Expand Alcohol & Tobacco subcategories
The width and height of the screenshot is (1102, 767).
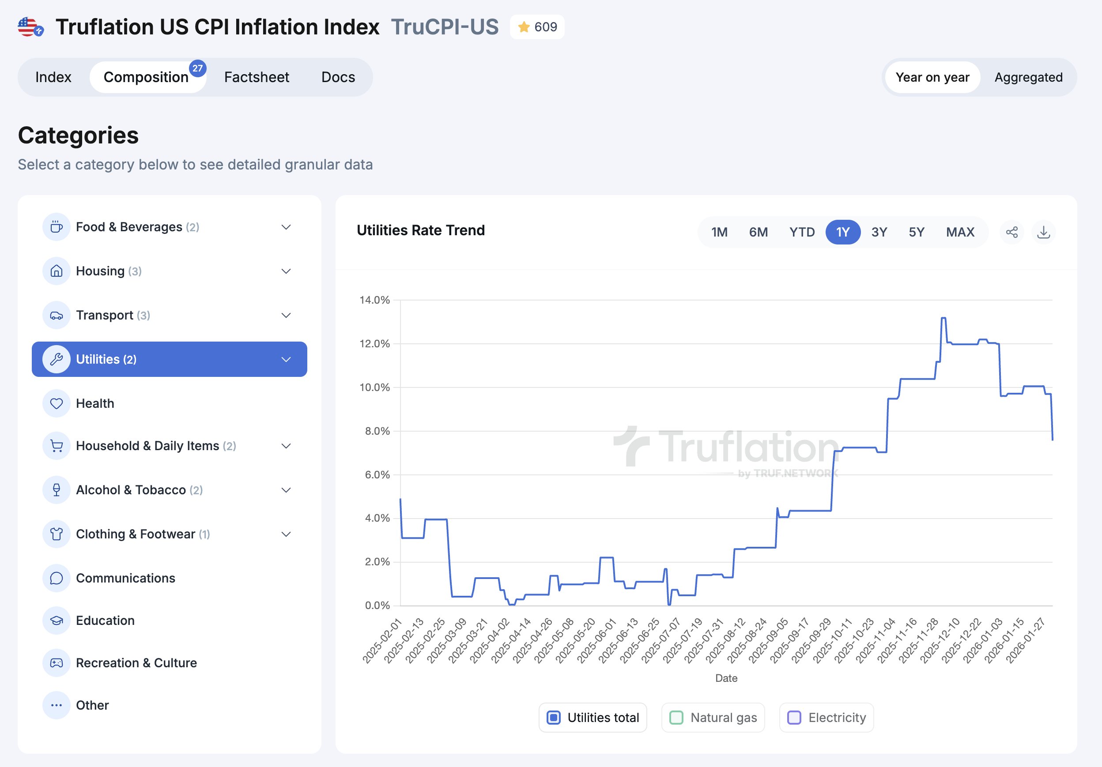point(286,490)
